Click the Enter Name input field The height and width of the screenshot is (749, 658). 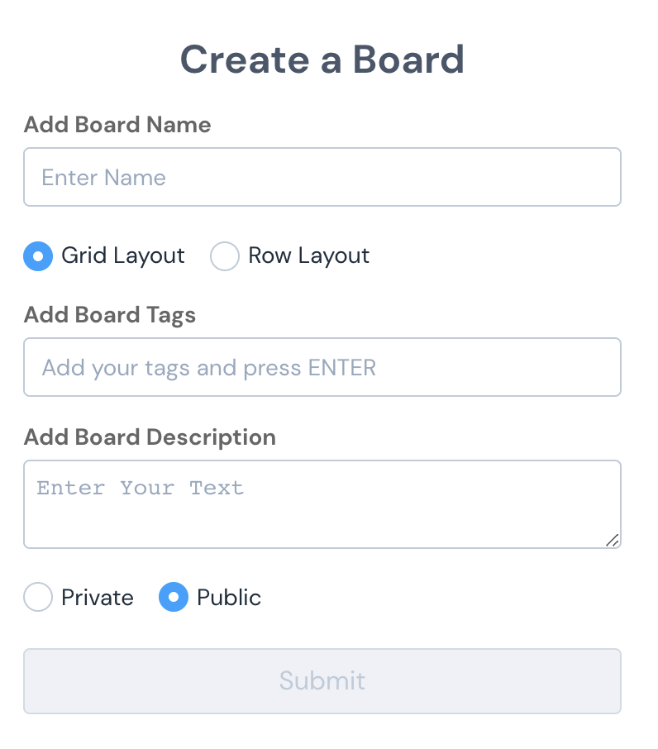click(x=322, y=176)
